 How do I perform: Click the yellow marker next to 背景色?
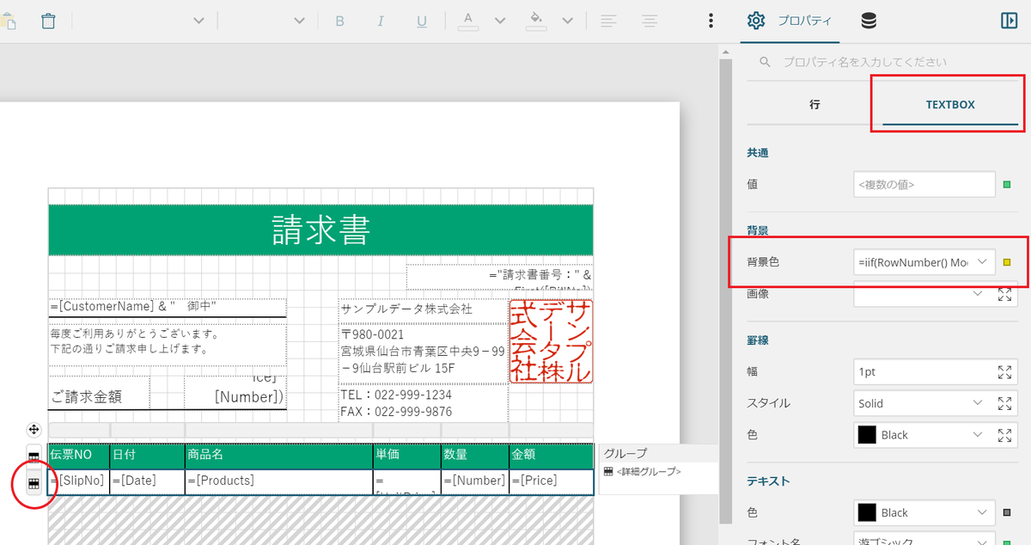point(1007,261)
